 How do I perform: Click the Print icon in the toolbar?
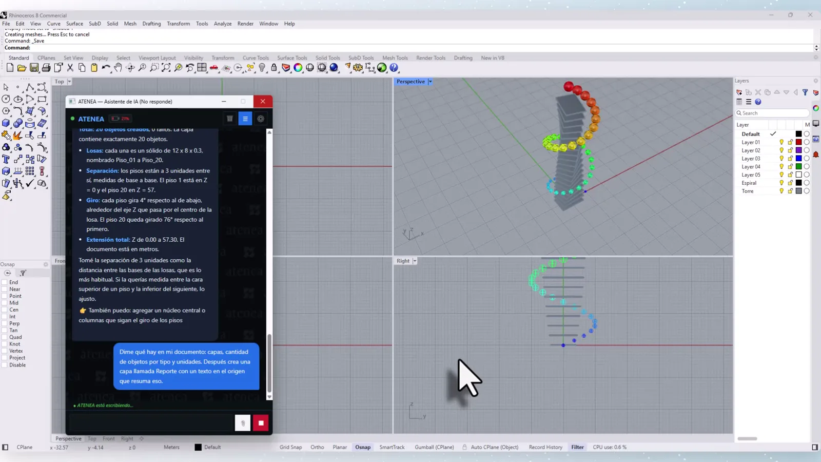(46, 68)
